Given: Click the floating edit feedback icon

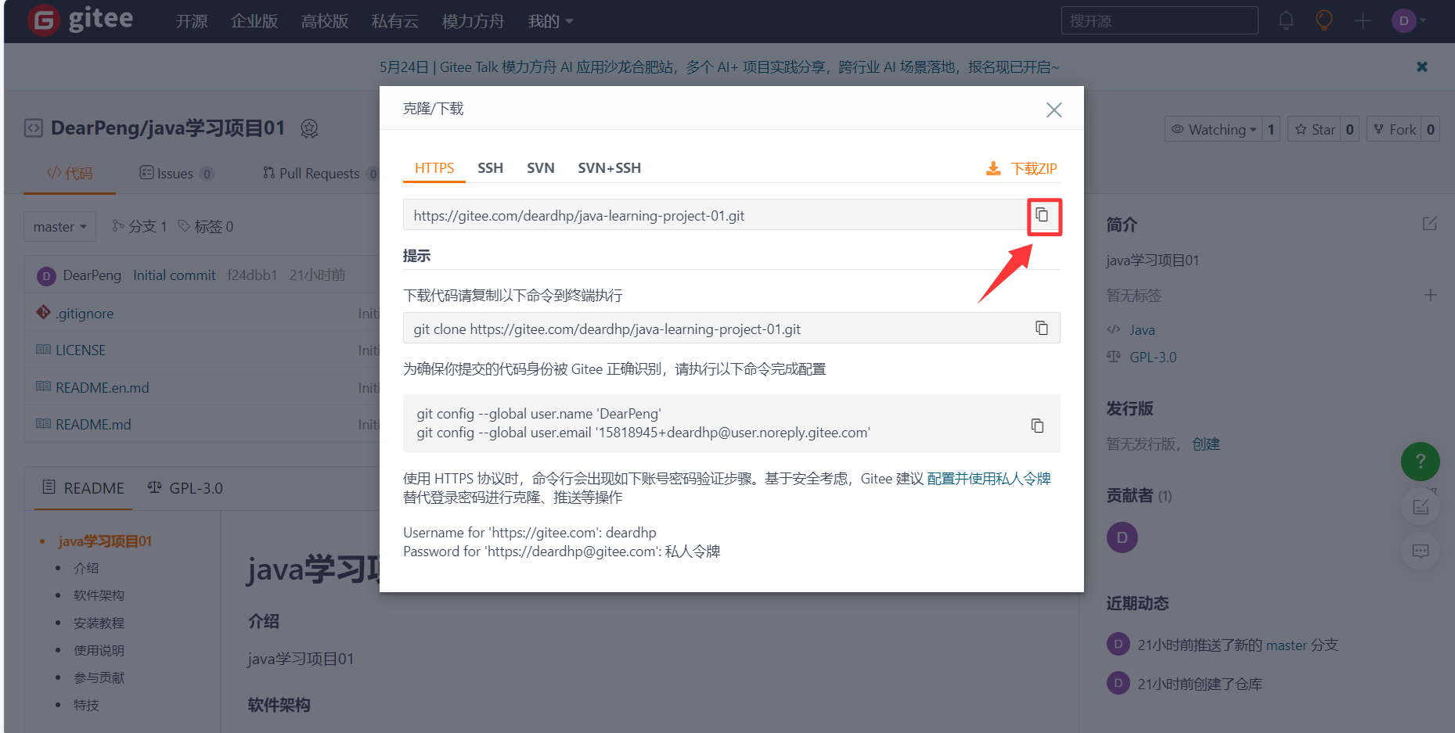Looking at the screenshot, I should pos(1420,507).
